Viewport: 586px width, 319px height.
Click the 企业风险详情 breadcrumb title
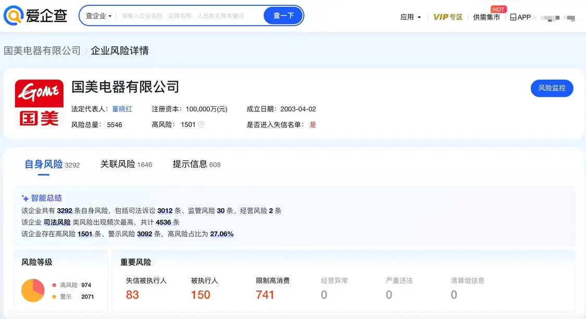[x=120, y=50]
